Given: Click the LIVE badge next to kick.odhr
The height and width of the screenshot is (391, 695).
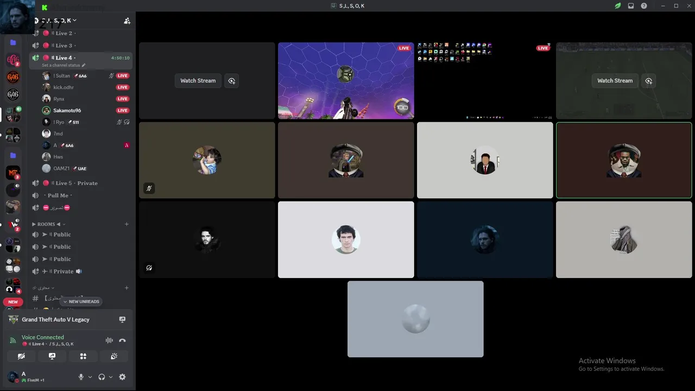Looking at the screenshot, I should point(123,87).
